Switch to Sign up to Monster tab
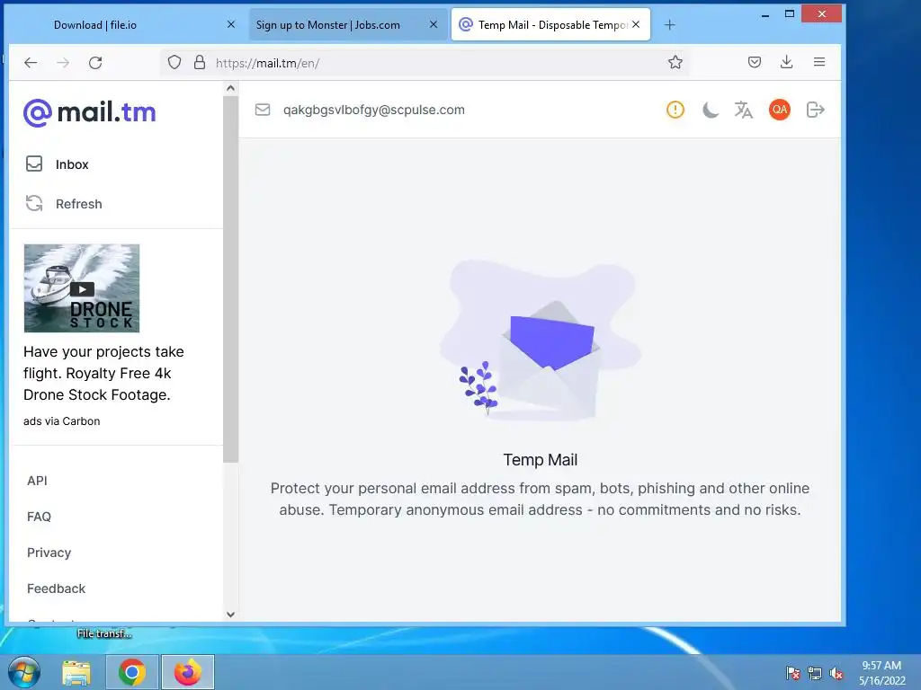The height and width of the screenshot is (690, 921). click(327, 24)
